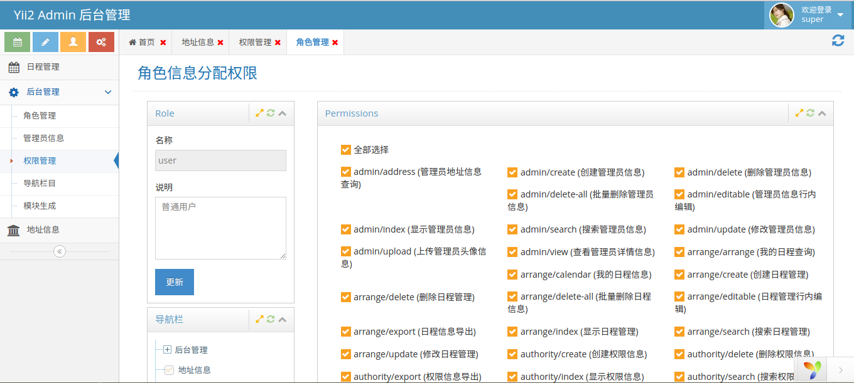
Task: Open 角色管理 in the sidebar submenu
Action: click(x=59, y=116)
